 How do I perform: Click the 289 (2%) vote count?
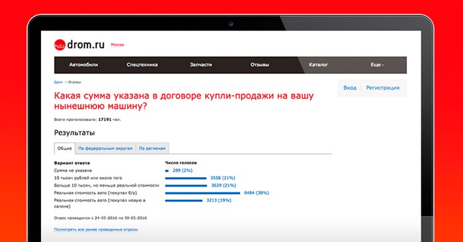(x=183, y=171)
